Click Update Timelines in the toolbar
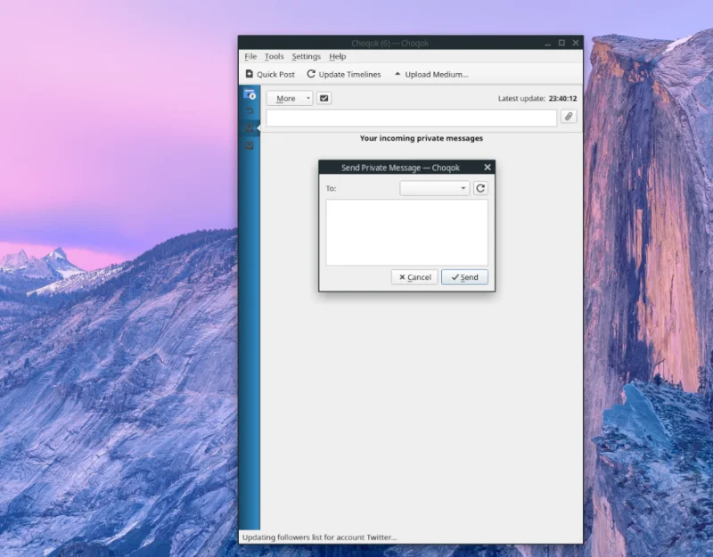The image size is (713, 557). coord(344,74)
